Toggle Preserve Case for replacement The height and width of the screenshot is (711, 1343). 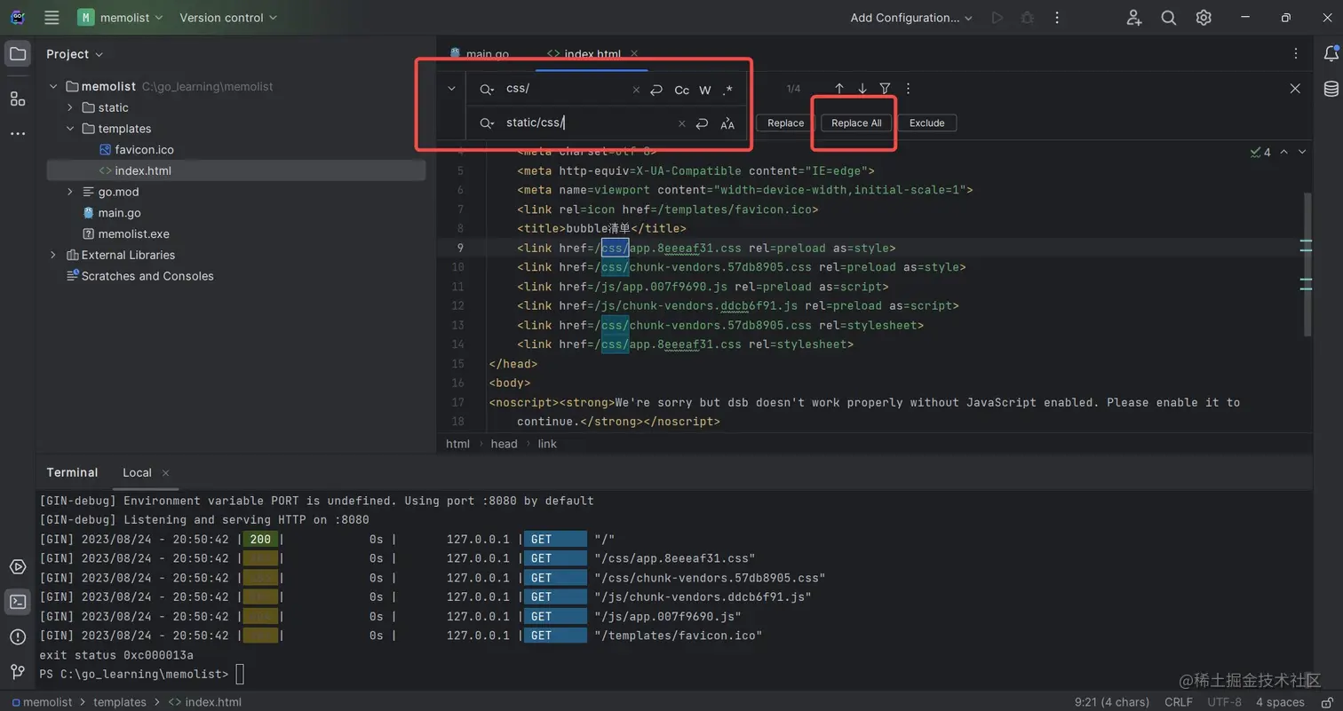tap(727, 123)
